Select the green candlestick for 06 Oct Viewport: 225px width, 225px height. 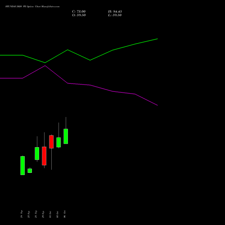(66, 136)
